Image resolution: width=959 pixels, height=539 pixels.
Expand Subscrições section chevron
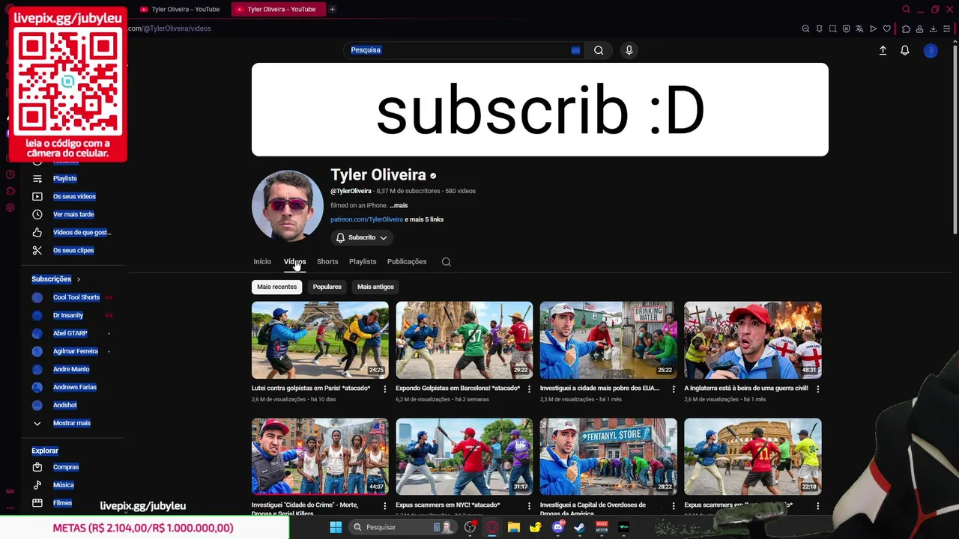pyautogui.click(x=79, y=279)
